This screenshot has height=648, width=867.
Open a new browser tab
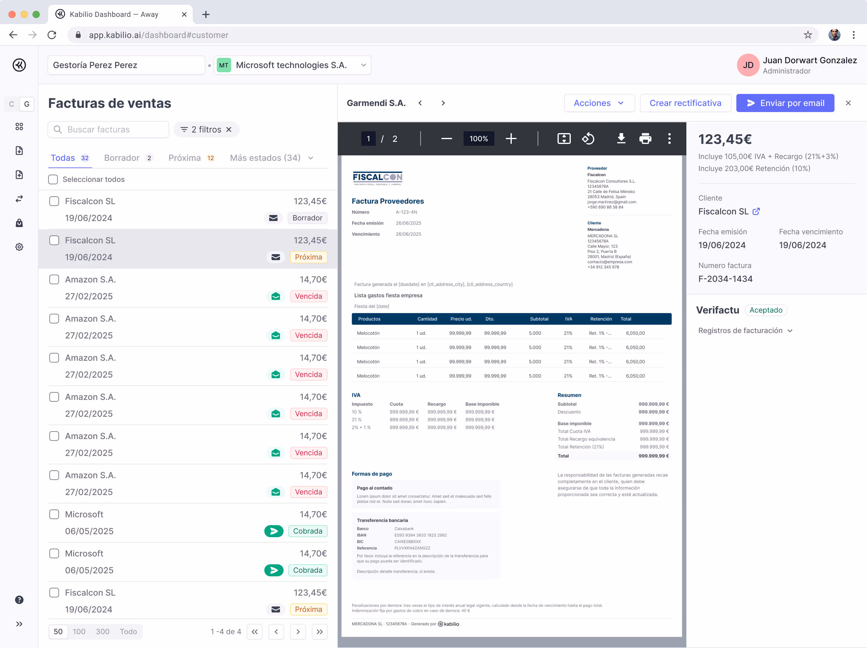coord(206,14)
